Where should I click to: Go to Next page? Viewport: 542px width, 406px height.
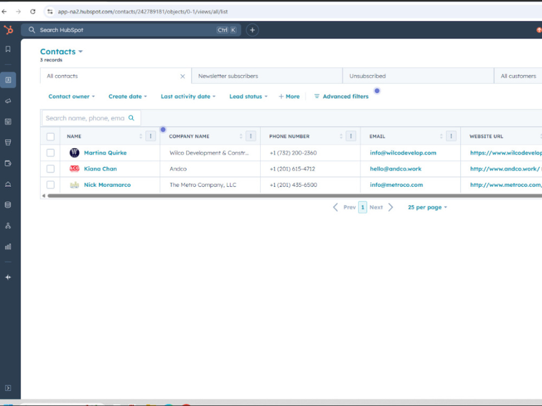pyautogui.click(x=382, y=207)
